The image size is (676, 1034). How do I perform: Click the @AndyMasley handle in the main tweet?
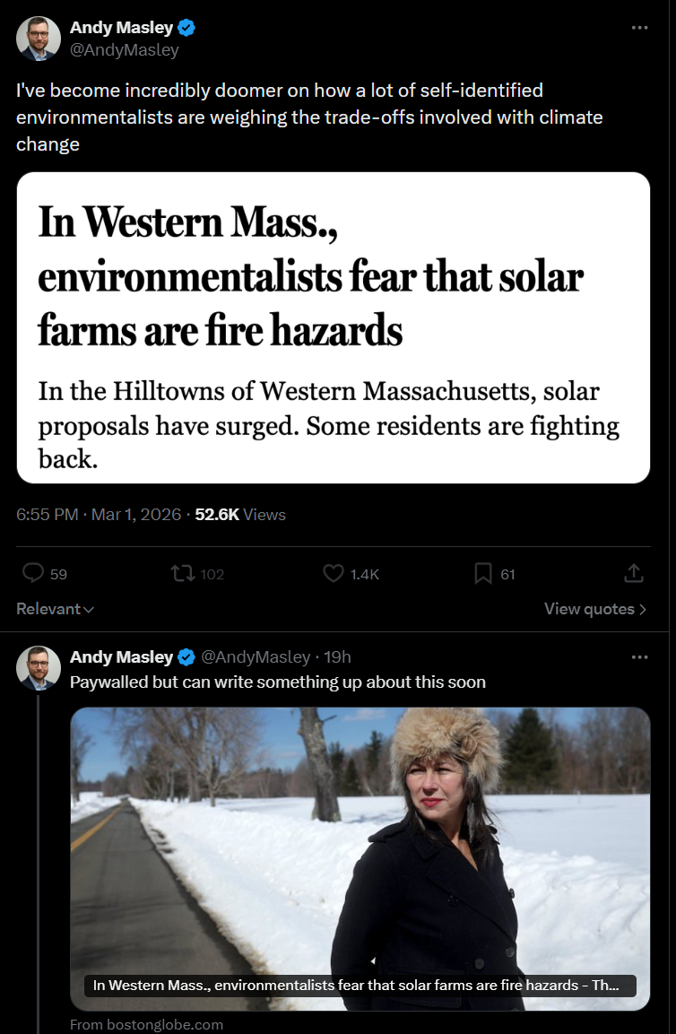(125, 50)
